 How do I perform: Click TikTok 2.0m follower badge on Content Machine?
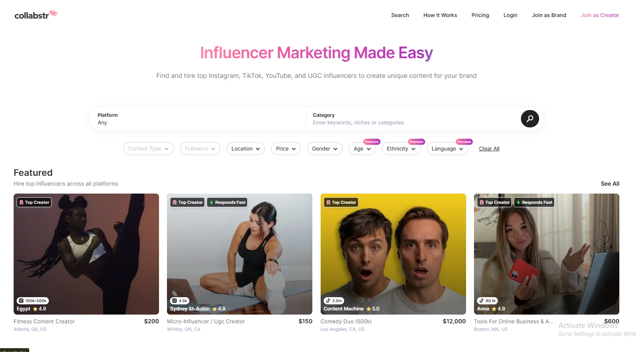click(334, 301)
